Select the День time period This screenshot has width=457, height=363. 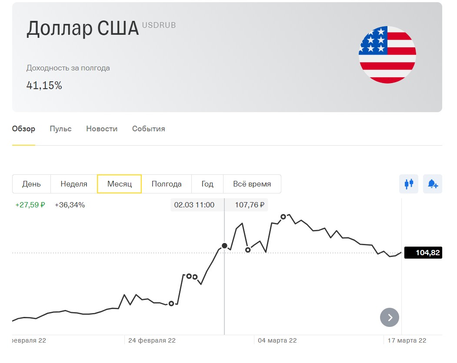click(x=31, y=184)
